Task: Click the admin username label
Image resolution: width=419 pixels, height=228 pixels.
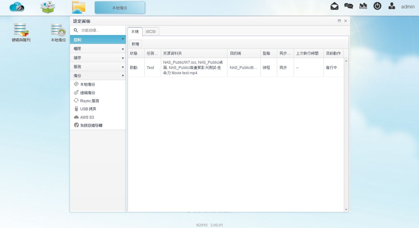Action: coord(408,7)
